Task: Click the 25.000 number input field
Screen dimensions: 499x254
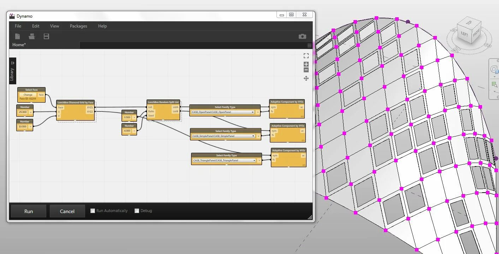Action: coord(23,112)
